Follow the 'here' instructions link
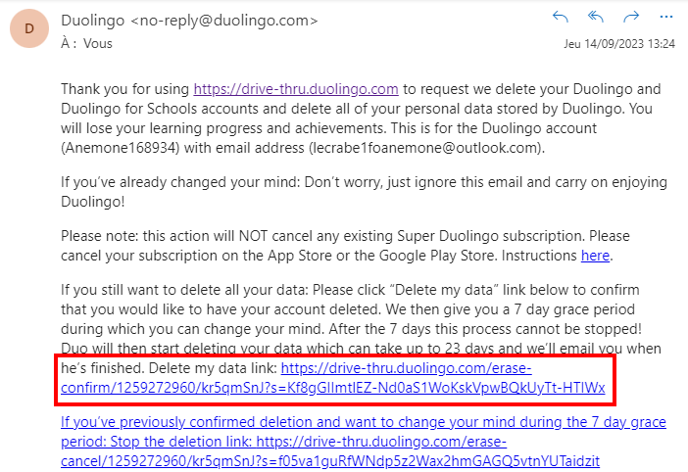 point(595,256)
